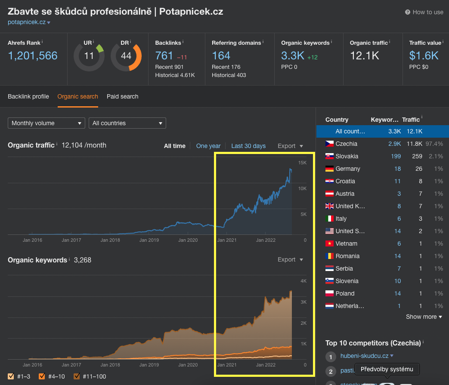Screen dimensions: 449x385
Task: Click the United Kingdom flag icon
Action: (x=329, y=206)
